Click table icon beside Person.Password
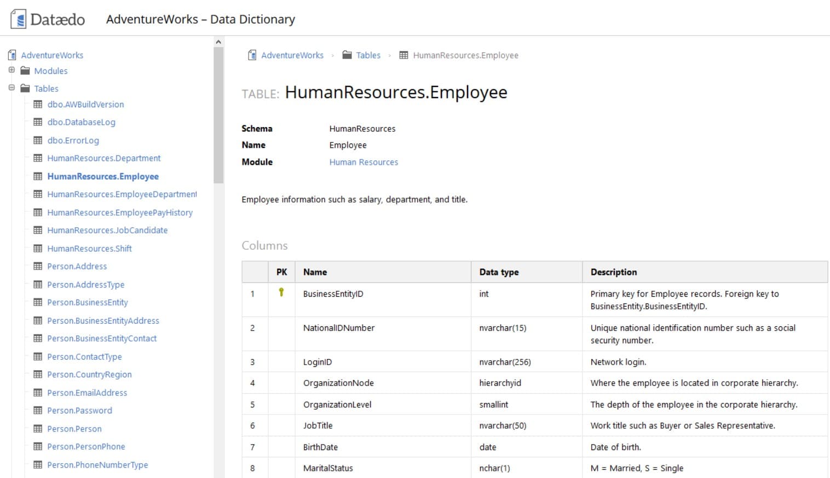Screen dimensions: 830x478 (38, 411)
